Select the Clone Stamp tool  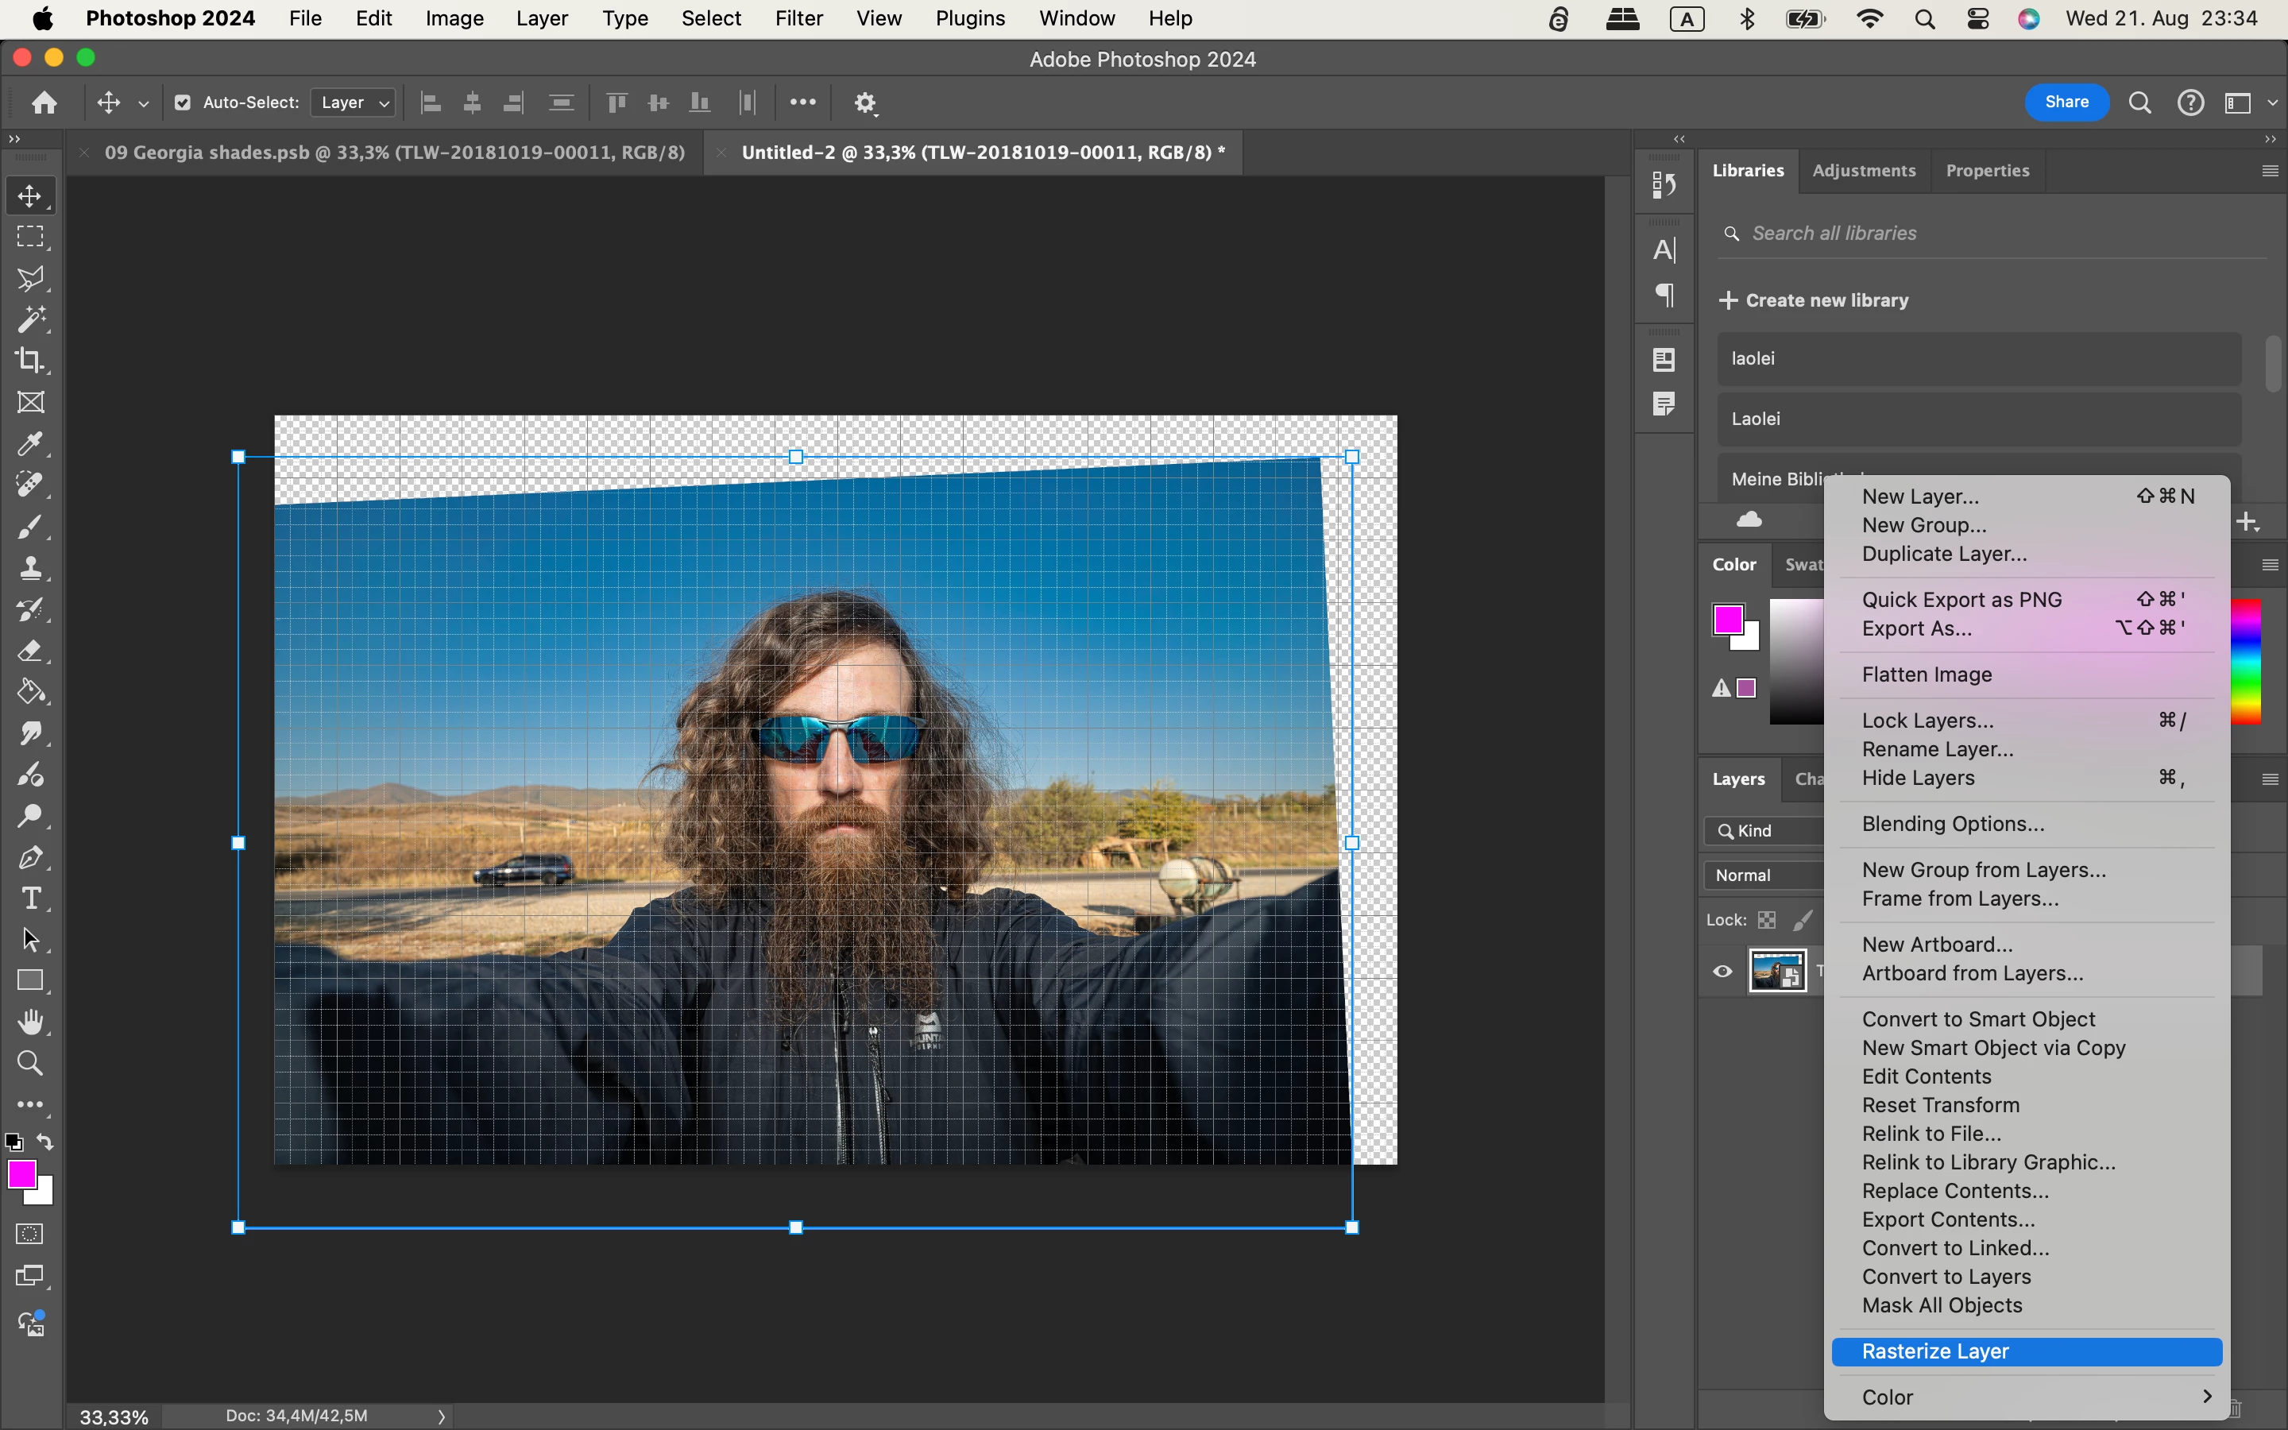tap(30, 567)
